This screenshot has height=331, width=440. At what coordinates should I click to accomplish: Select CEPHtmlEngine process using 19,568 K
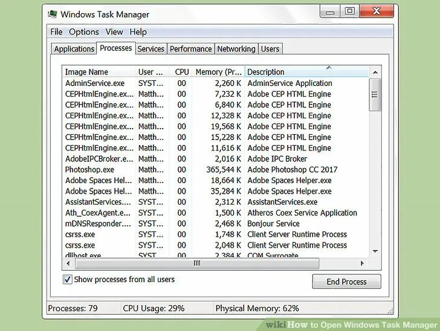[x=215, y=126]
